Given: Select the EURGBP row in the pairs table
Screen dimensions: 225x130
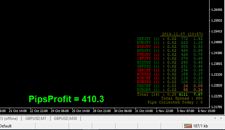Looking at the screenshot, I should (170, 90).
